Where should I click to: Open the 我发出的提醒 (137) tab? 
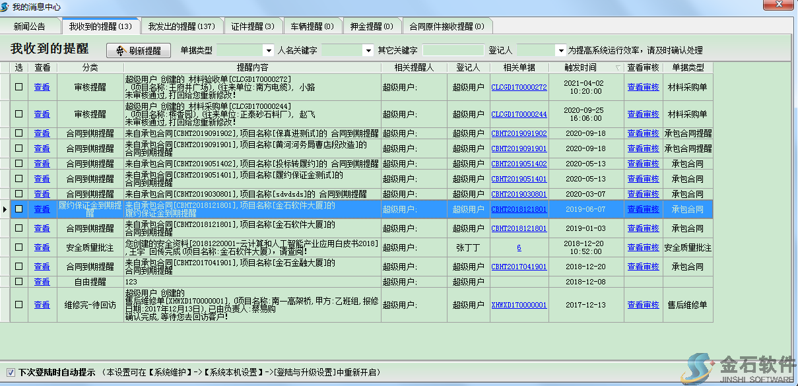(182, 27)
